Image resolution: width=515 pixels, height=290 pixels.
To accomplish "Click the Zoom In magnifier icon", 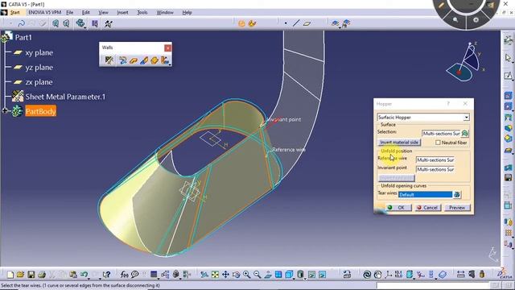I will 247,274.
